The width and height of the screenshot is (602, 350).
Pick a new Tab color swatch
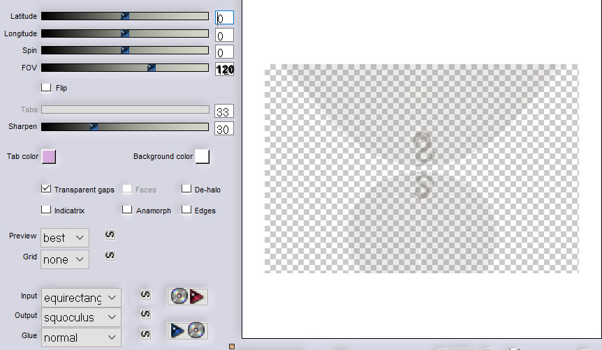[49, 156]
